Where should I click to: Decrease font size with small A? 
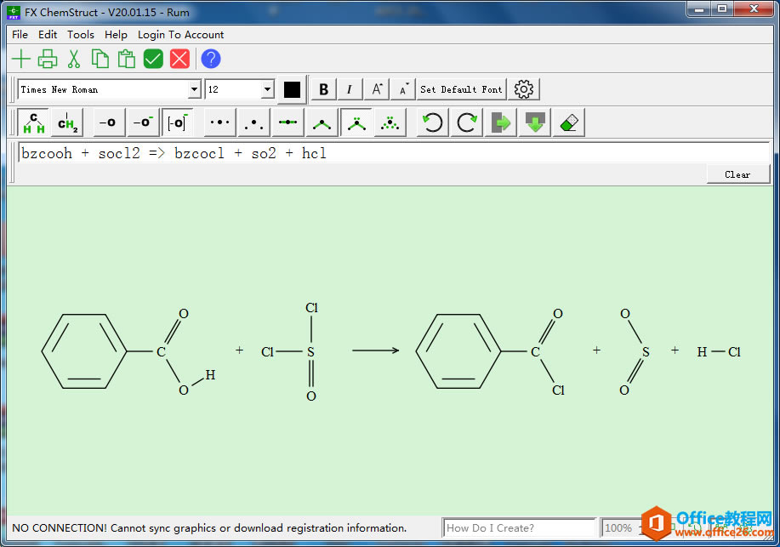[403, 89]
